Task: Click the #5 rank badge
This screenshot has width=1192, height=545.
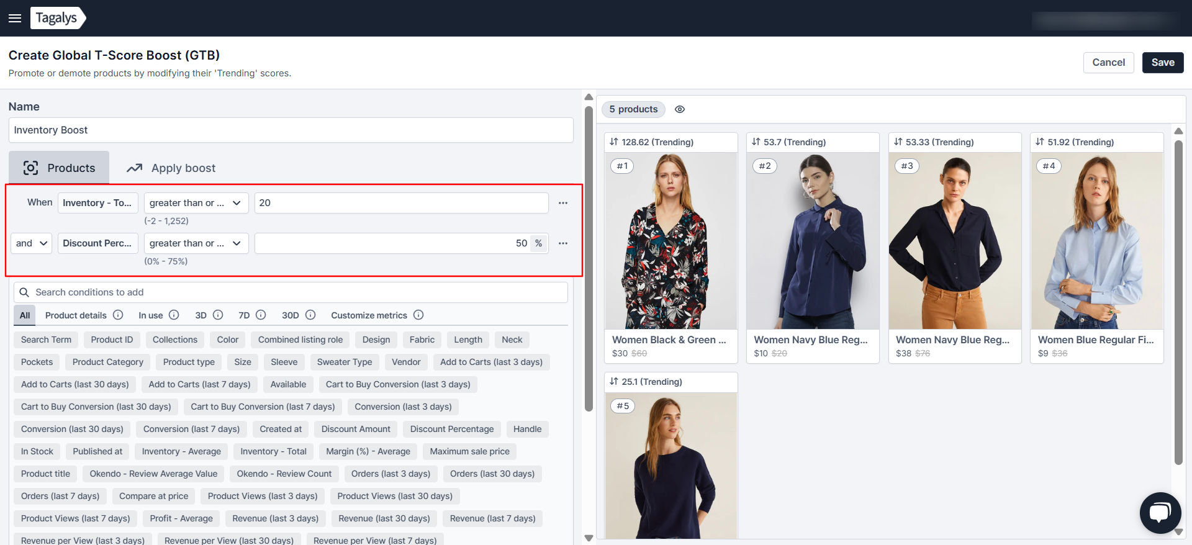Action: click(x=623, y=406)
